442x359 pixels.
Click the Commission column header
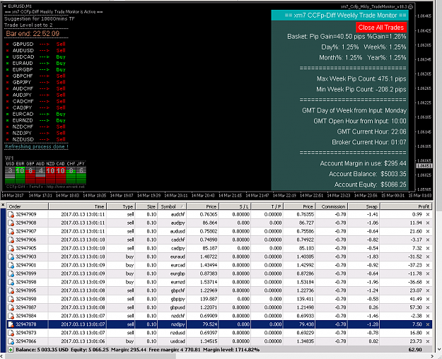point(331,206)
